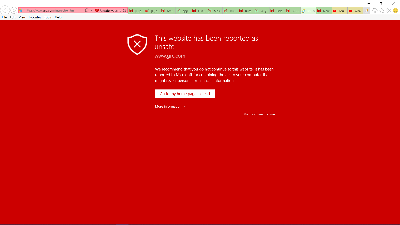Click the Unsafe website security badge
This screenshot has width=400, height=225.
[108, 11]
